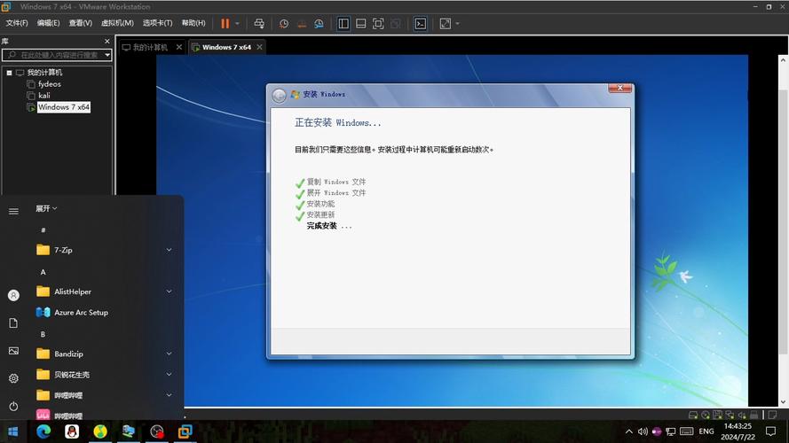Open the 编辑(E) menu
Image resolution: width=789 pixels, height=443 pixels.
click(x=48, y=23)
